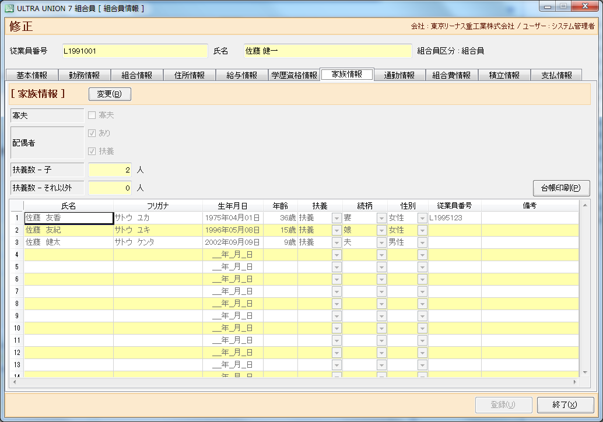Click the horizontal scrollbar right arrow
The width and height of the screenshot is (603, 422).
click(x=576, y=382)
